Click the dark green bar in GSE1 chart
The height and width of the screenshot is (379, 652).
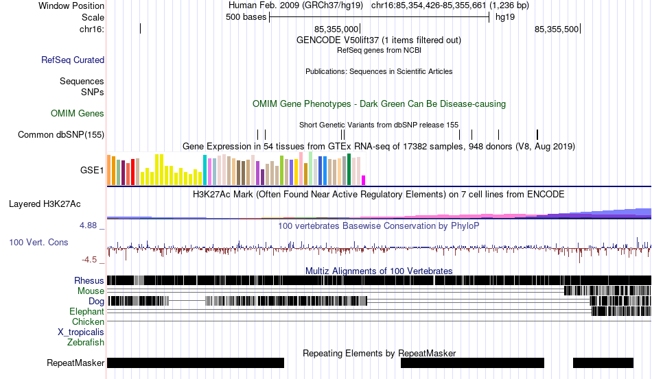[349, 169]
